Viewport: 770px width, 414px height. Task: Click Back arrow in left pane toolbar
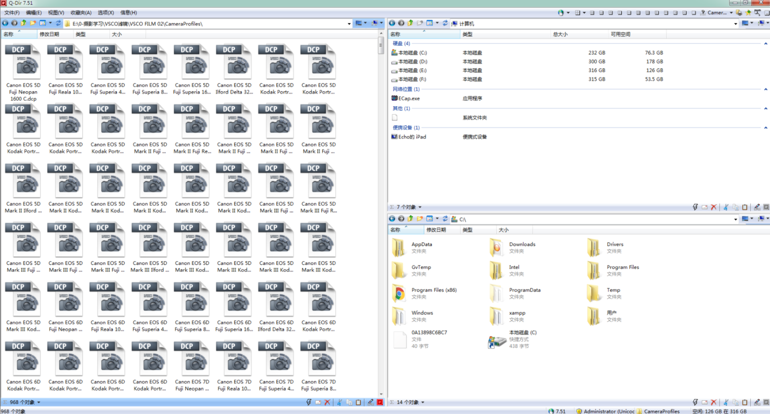pos(5,23)
